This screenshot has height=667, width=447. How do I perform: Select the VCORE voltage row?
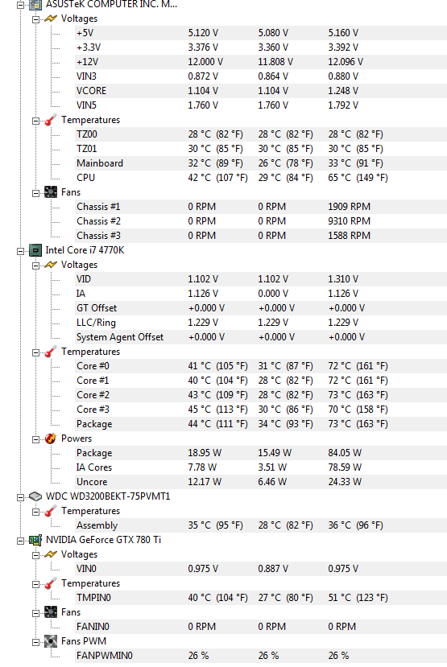pos(260,91)
